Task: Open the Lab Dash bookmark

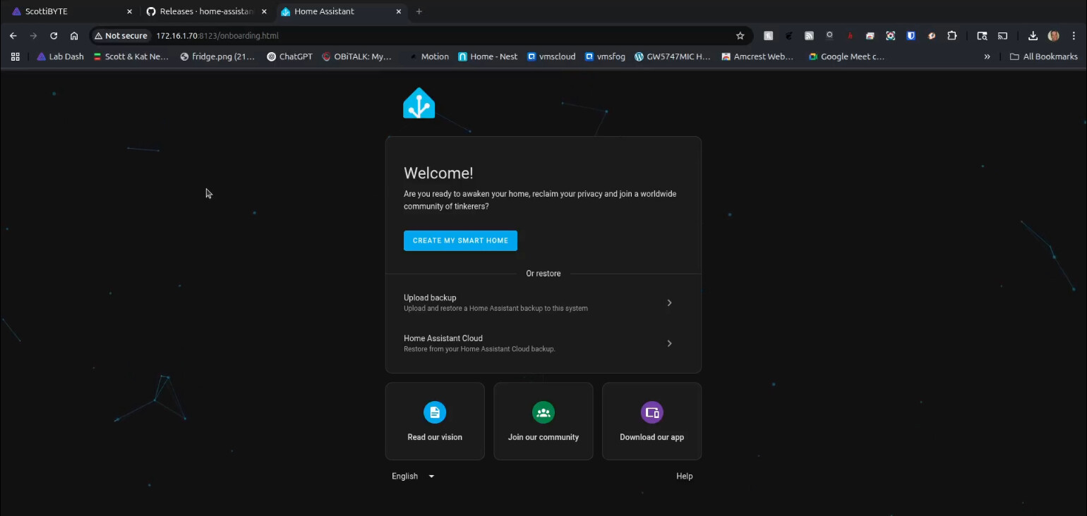Action: (x=60, y=56)
